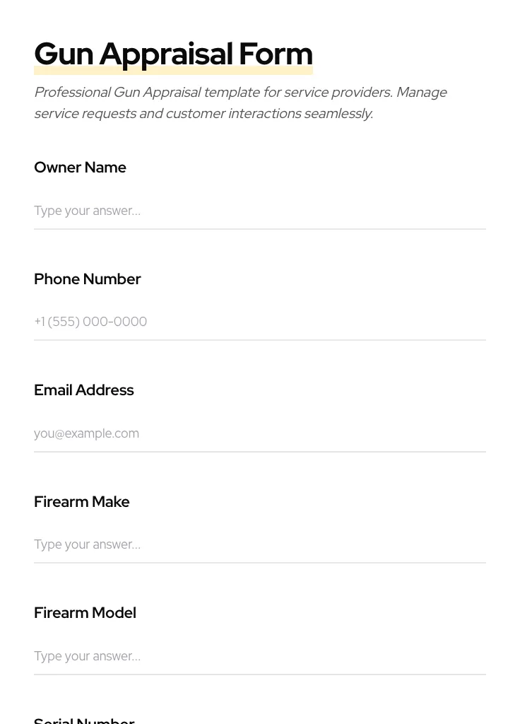Select the Firearm Make answer field

click(259, 544)
